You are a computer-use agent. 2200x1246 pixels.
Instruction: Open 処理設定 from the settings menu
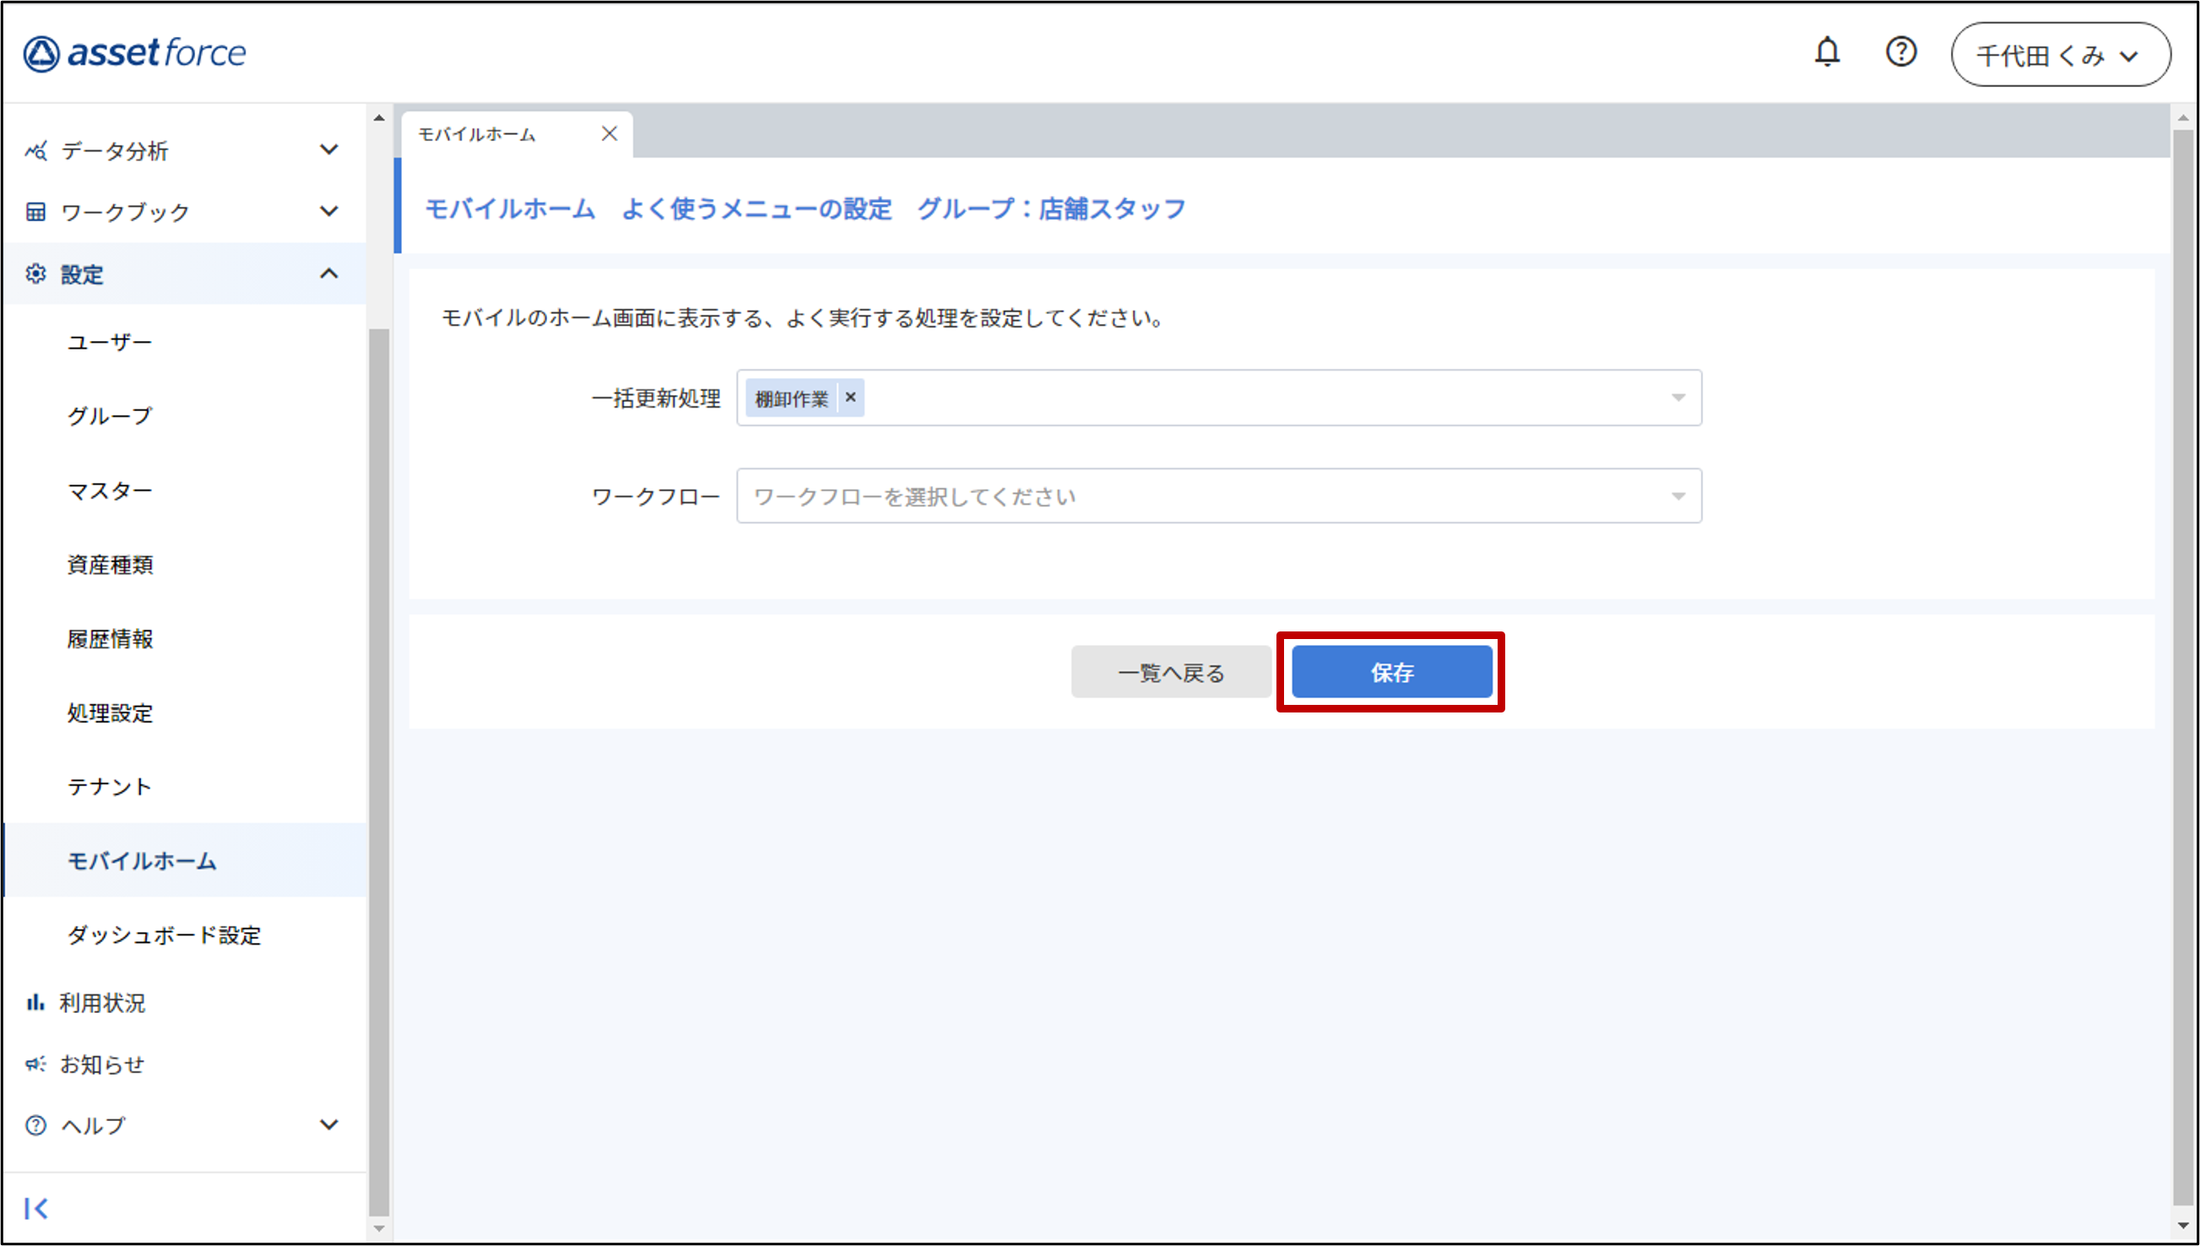(x=111, y=712)
